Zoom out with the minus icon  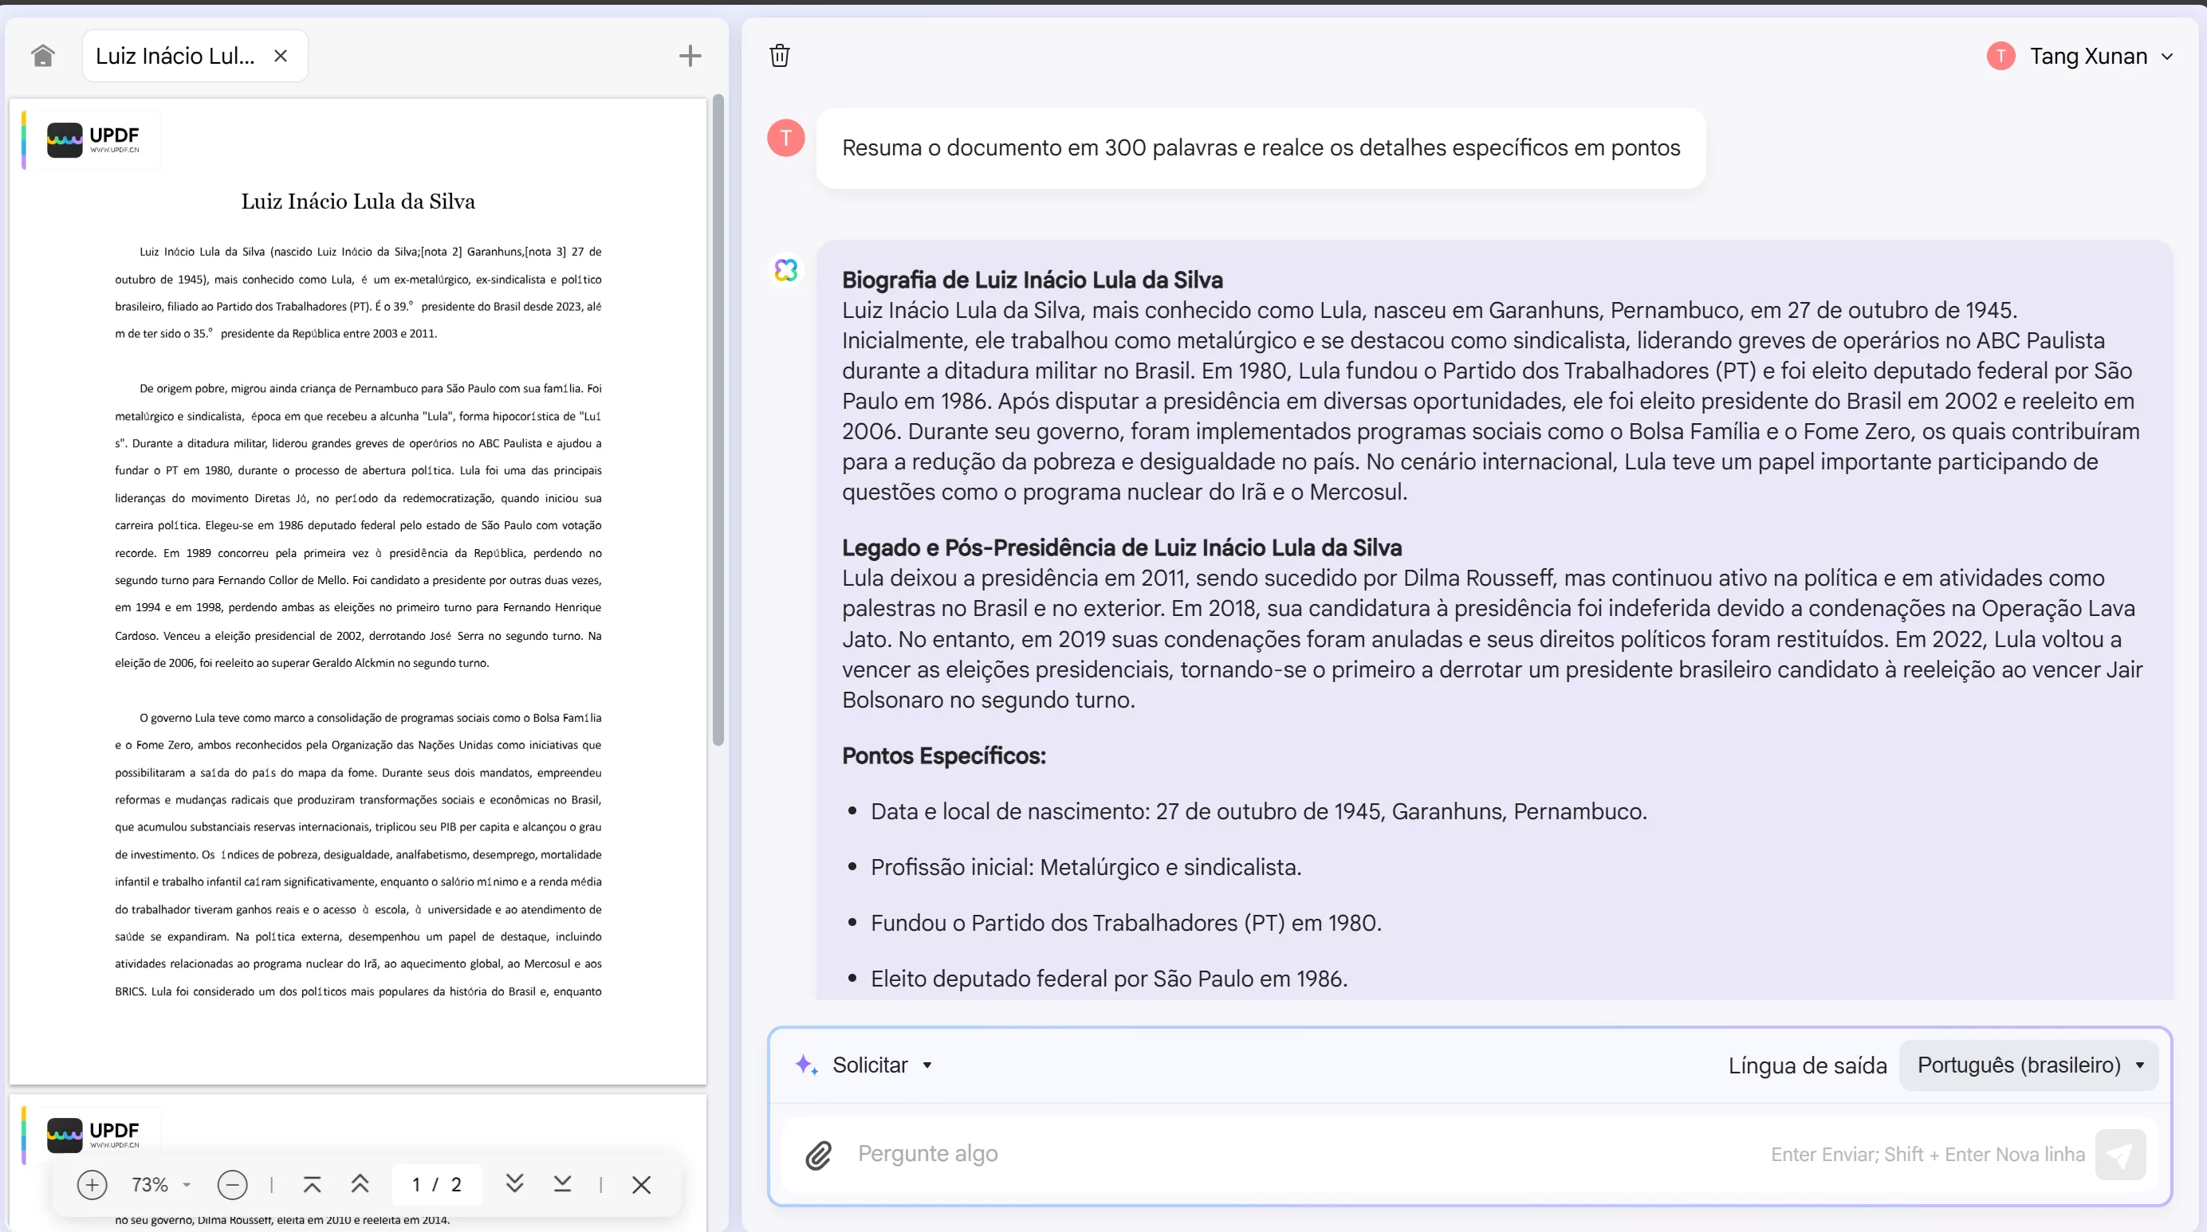(x=232, y=1184)
